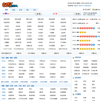The image size is (101, 101).
Task: Switch to the 视频 search tab
Action: 13,10
